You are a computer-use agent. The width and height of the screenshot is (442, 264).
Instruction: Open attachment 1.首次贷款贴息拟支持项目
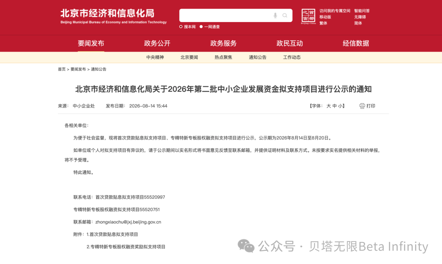pos(112,235)
